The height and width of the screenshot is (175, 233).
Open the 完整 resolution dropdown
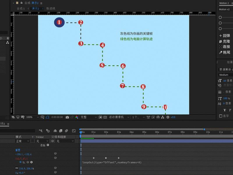click(x=89, y=117)
